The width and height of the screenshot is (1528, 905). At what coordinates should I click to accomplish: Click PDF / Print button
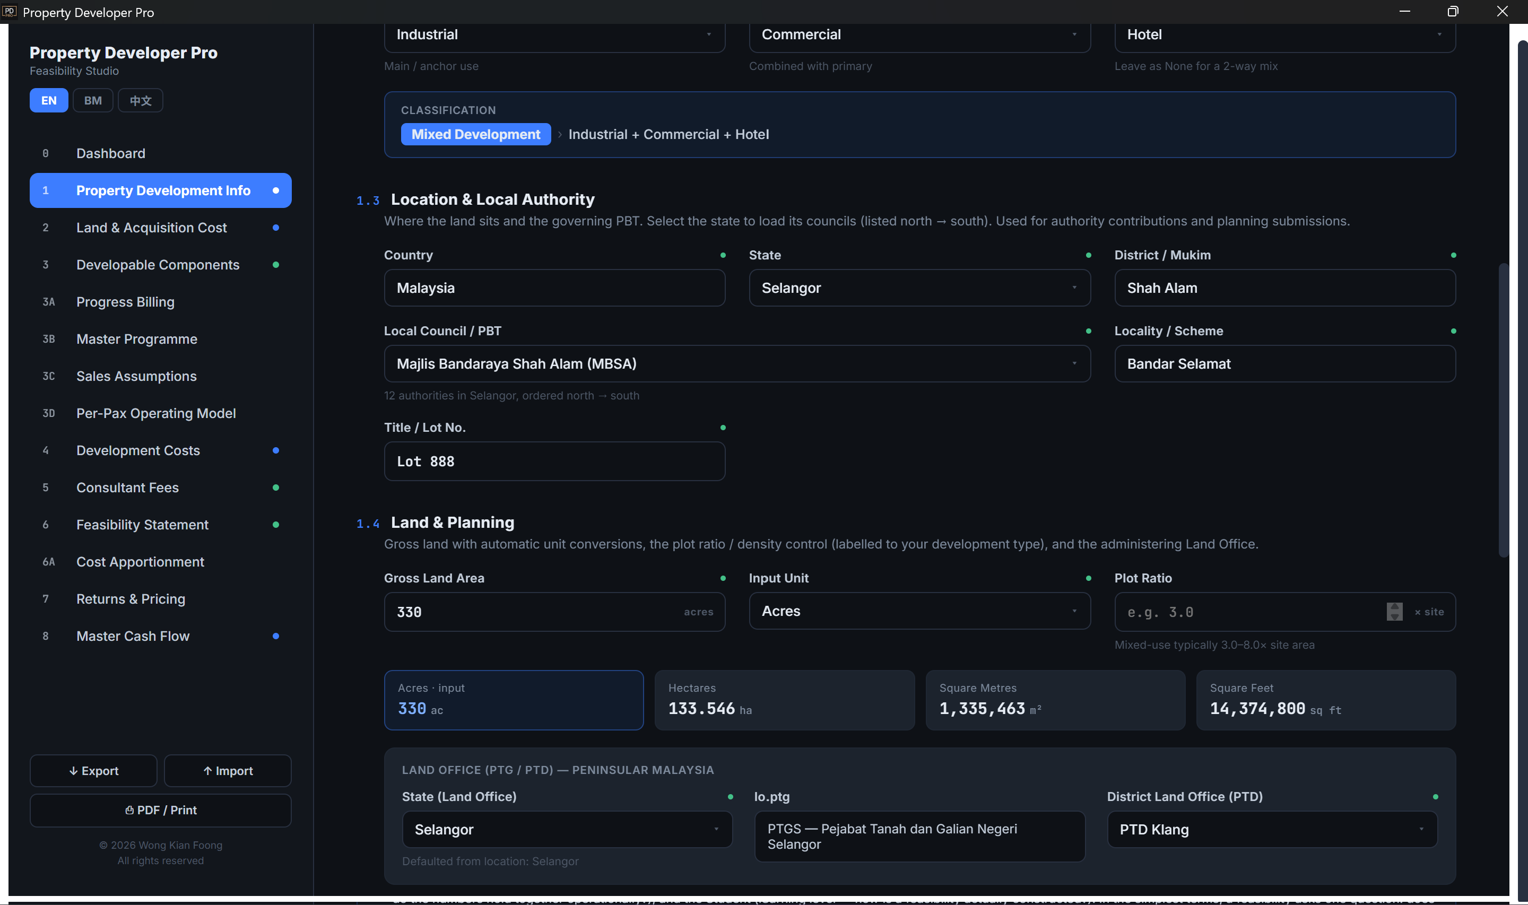coord(160,811)
